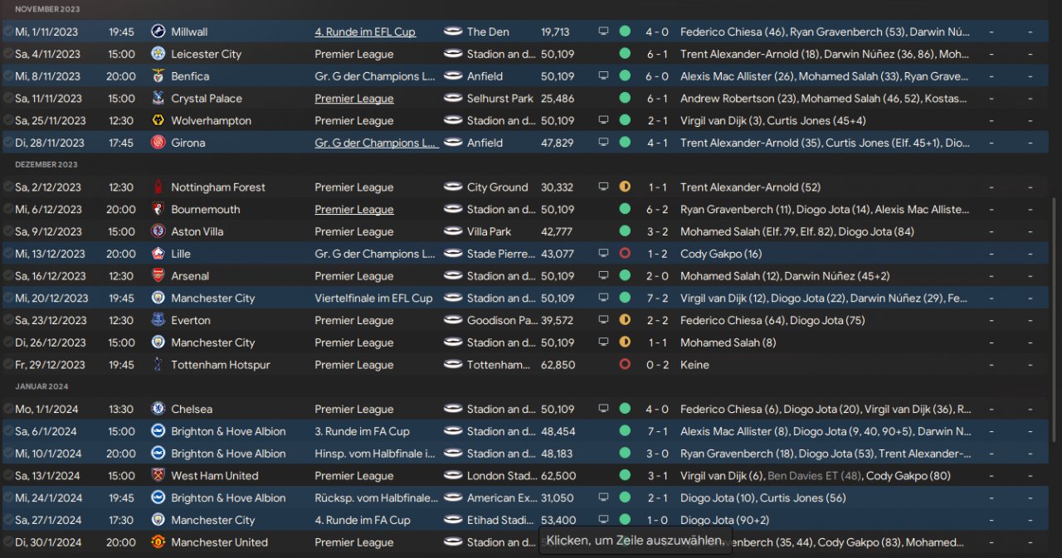Click the Girona club crest
The image size is (1062, 558).
coord(158,143)
